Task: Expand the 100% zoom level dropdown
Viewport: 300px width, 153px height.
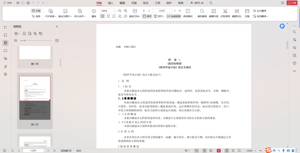Action: point(114,11)
